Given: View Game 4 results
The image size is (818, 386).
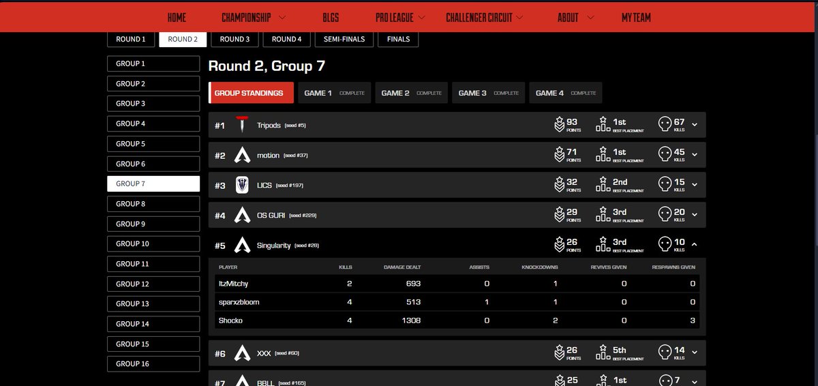Looking at the screenshot, I should click(566, 93).
